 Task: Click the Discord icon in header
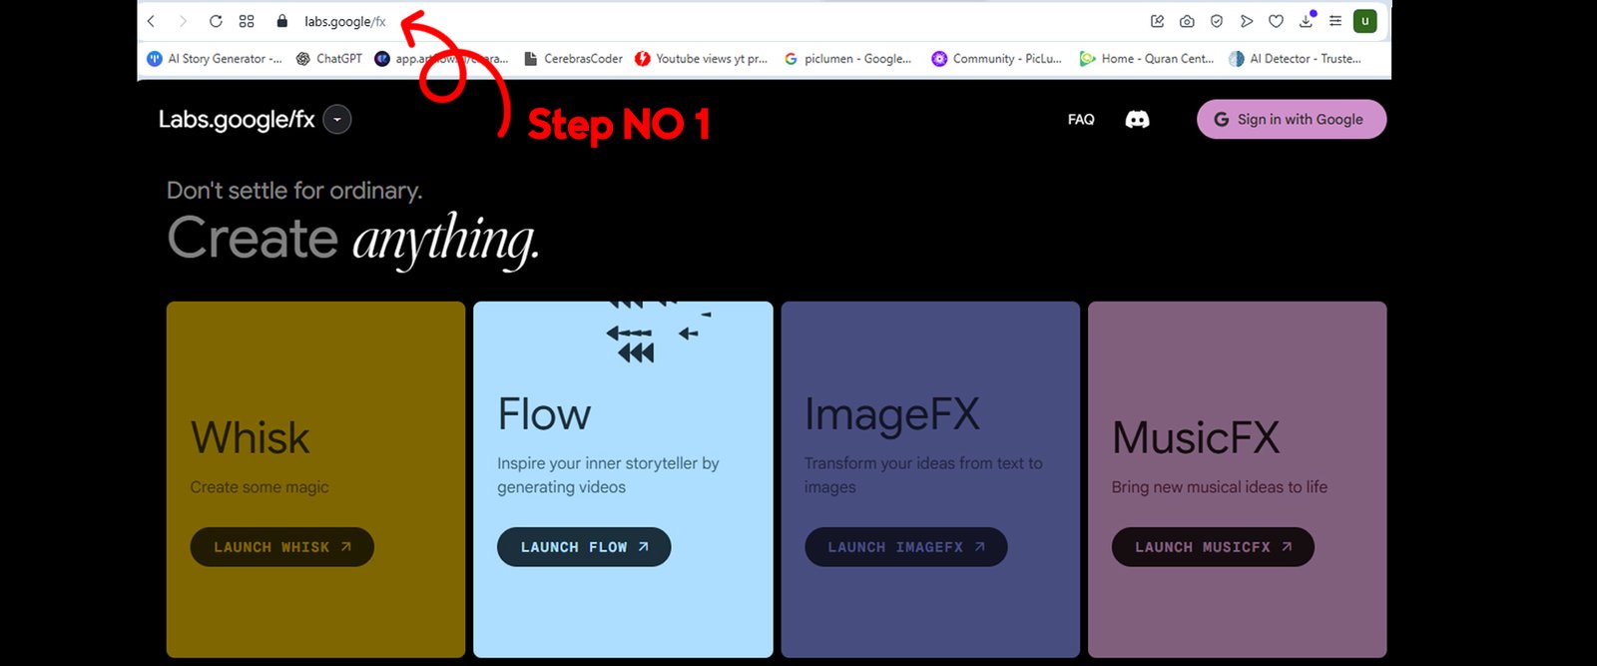1137,120
